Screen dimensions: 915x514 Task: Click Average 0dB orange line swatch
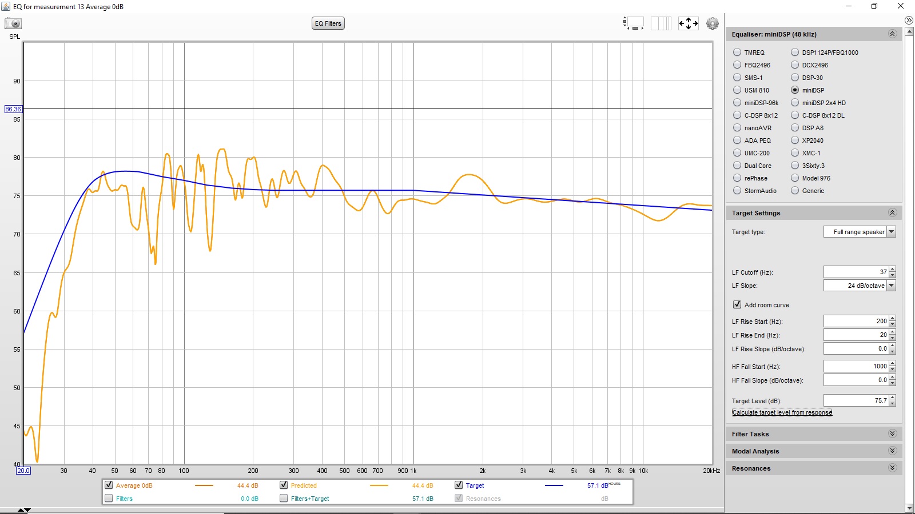tap(204, 485)
